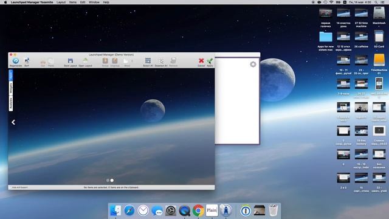Switch to the Widgets vertical tab
Image resolution: width=389 pixels, height=219 pixels.
11,88
